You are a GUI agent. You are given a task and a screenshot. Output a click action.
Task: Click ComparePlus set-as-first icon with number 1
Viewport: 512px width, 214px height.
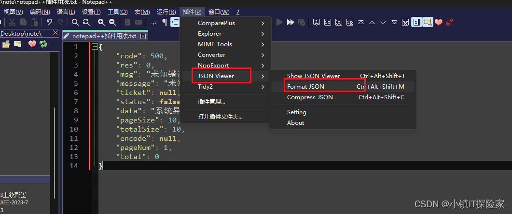317,22
